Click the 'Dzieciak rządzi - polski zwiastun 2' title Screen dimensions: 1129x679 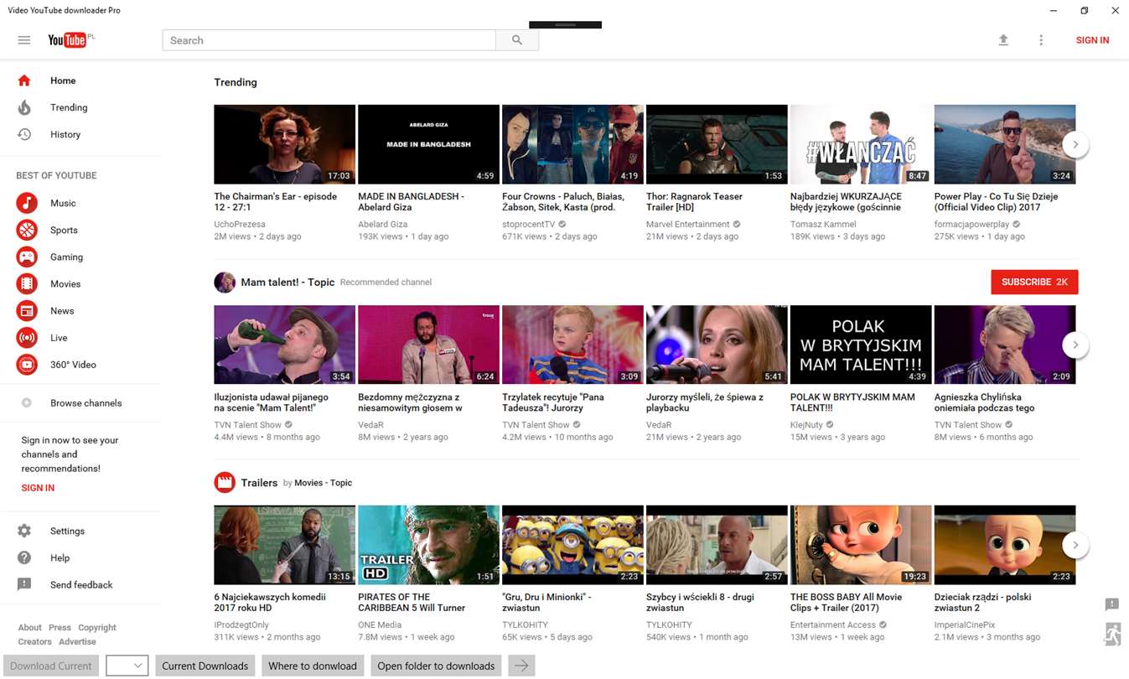[x=983, y=603]
